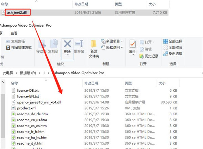Open the New item (新建项目) dropdown
The height and width of the screenshot is (149, 203).
112,41
